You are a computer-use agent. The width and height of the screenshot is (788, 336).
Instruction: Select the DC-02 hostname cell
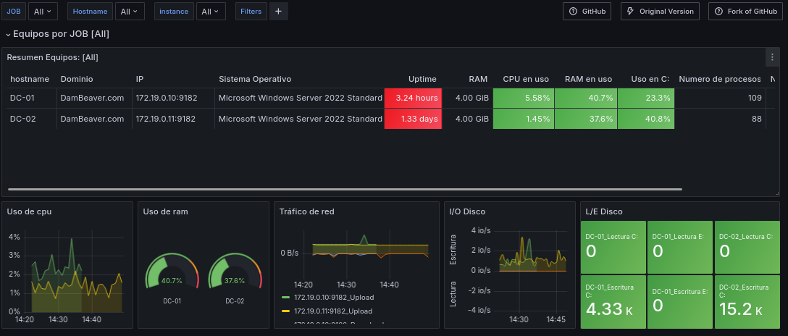coord(32,119)
